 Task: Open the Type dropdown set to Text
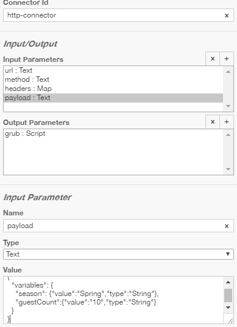[x=118, y=254]
